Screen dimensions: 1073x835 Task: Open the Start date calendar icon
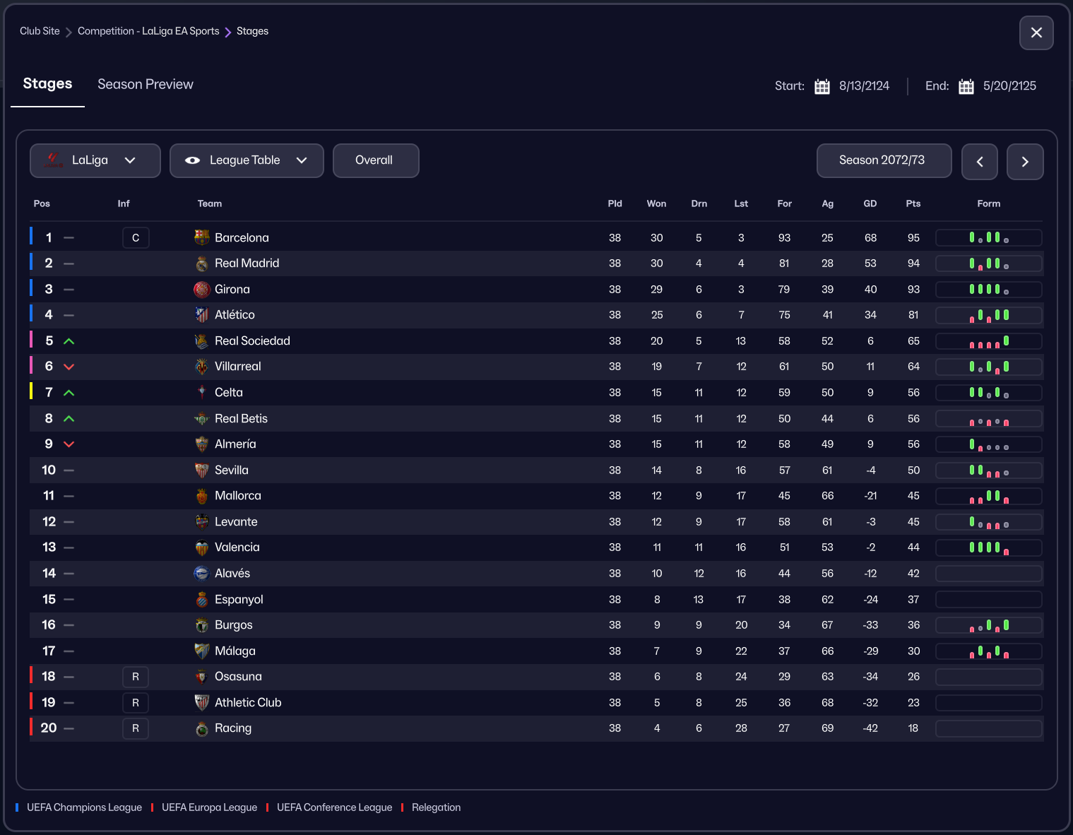tap(822, 86)
